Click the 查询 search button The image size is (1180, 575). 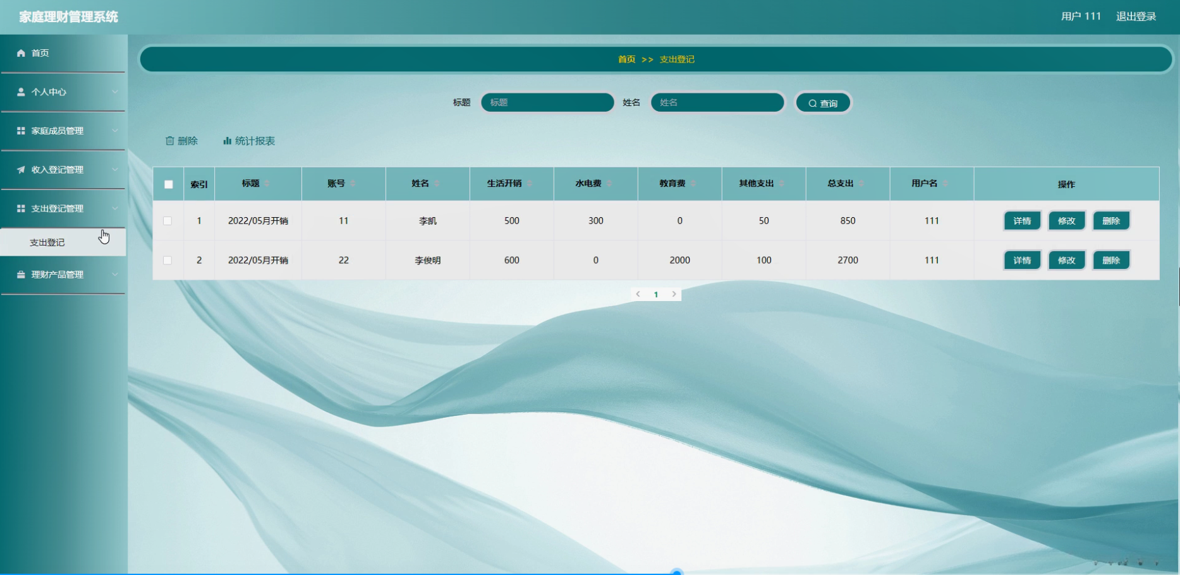(823, 103)
